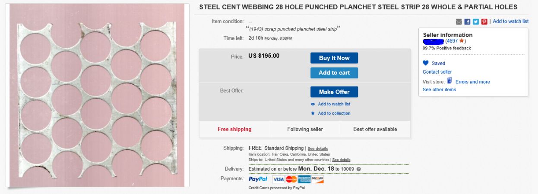Share this listing on Twitter
The image size is (538, 194).
tap(476, 22)
